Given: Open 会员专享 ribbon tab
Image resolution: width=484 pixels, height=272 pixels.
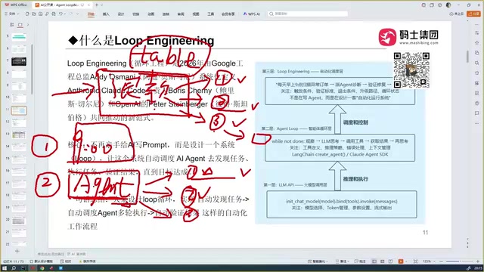Looking at the screenshot, I should [x=228, y=14].
